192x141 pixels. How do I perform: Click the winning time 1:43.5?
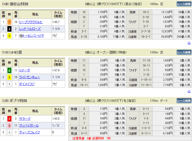[x=56, y=118]
